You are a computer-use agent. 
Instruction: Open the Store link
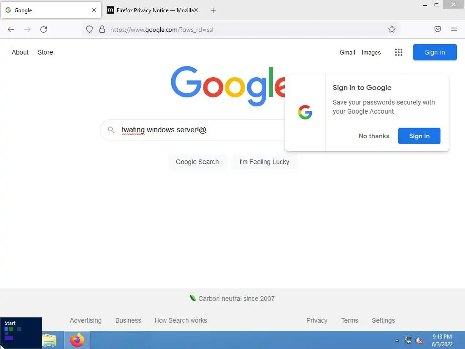point(45,52)
